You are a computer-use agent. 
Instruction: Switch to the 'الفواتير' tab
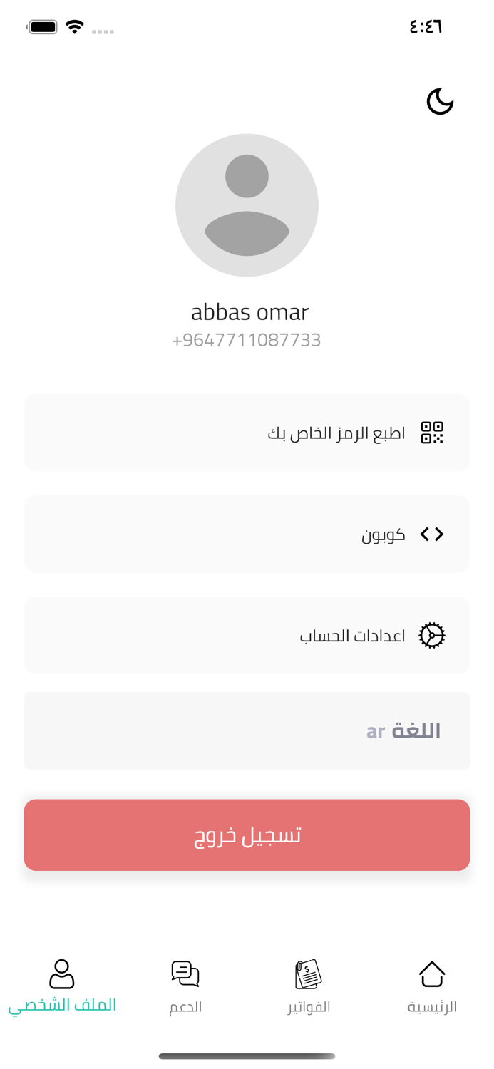[x=309, y=987]
